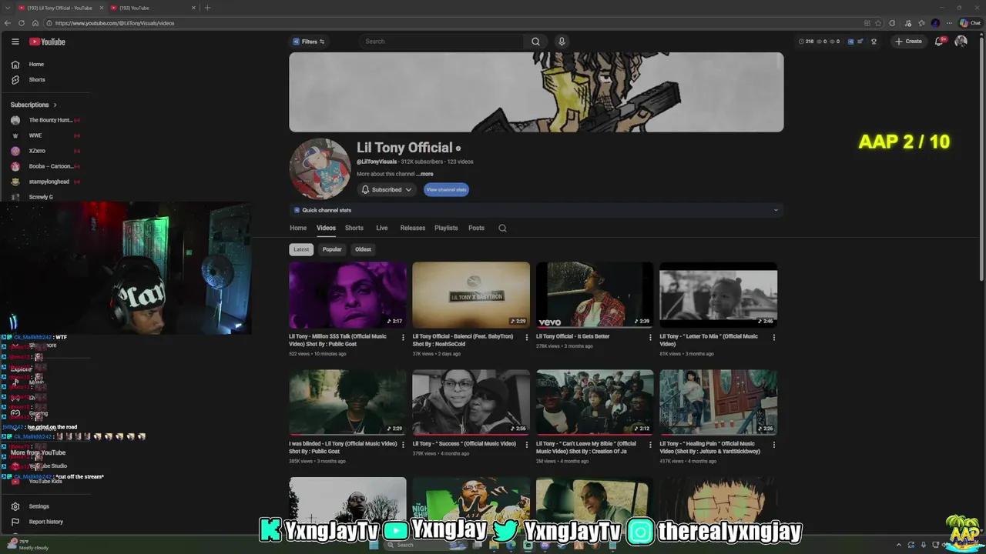986x554 pixels.
Task: Click the browser home icon
Action: tap(35, 23)
